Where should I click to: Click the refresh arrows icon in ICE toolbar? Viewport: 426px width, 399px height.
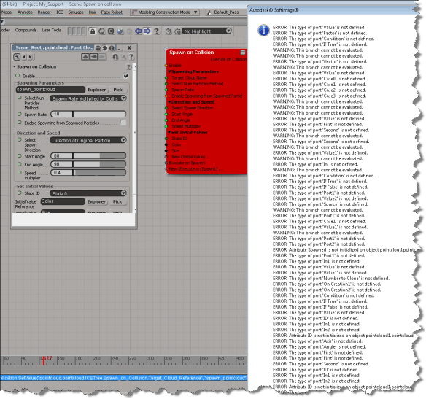[101, 31]
